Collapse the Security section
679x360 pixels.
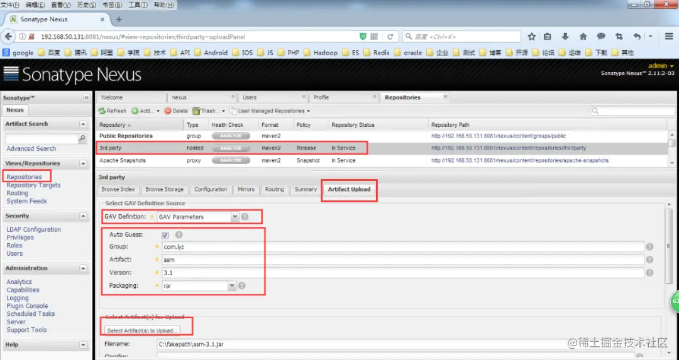point(83,216)
